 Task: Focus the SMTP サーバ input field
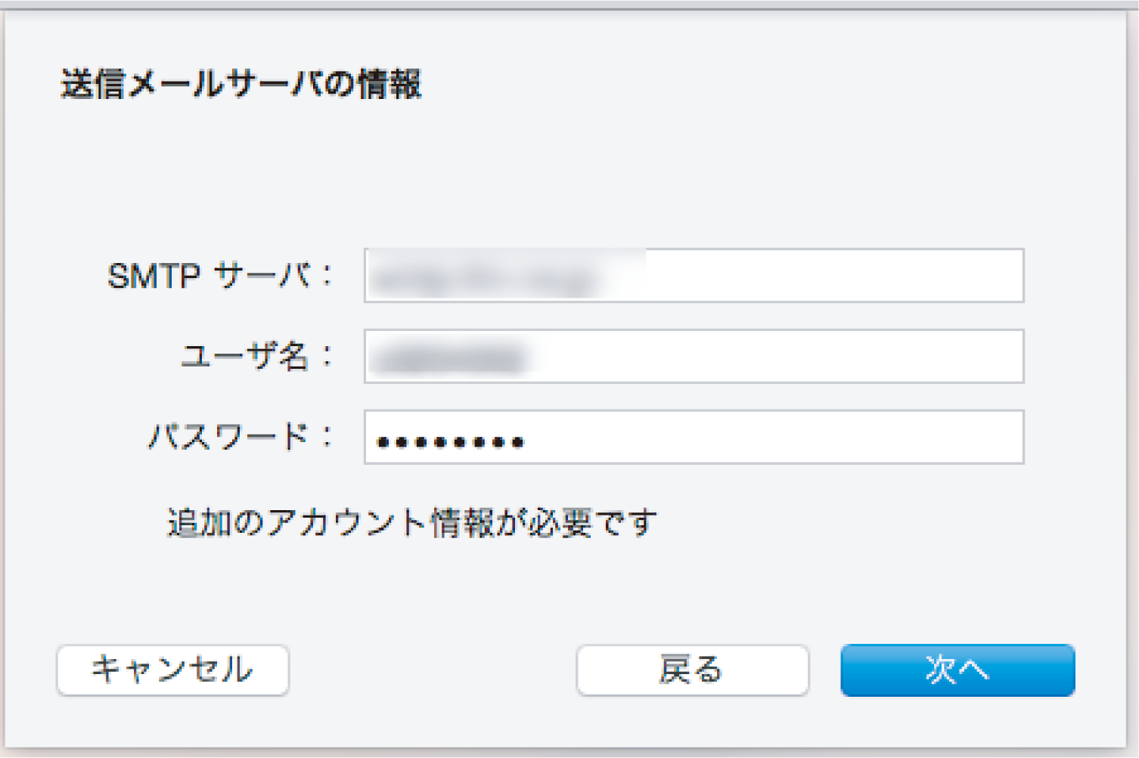[x=694, y=275]
